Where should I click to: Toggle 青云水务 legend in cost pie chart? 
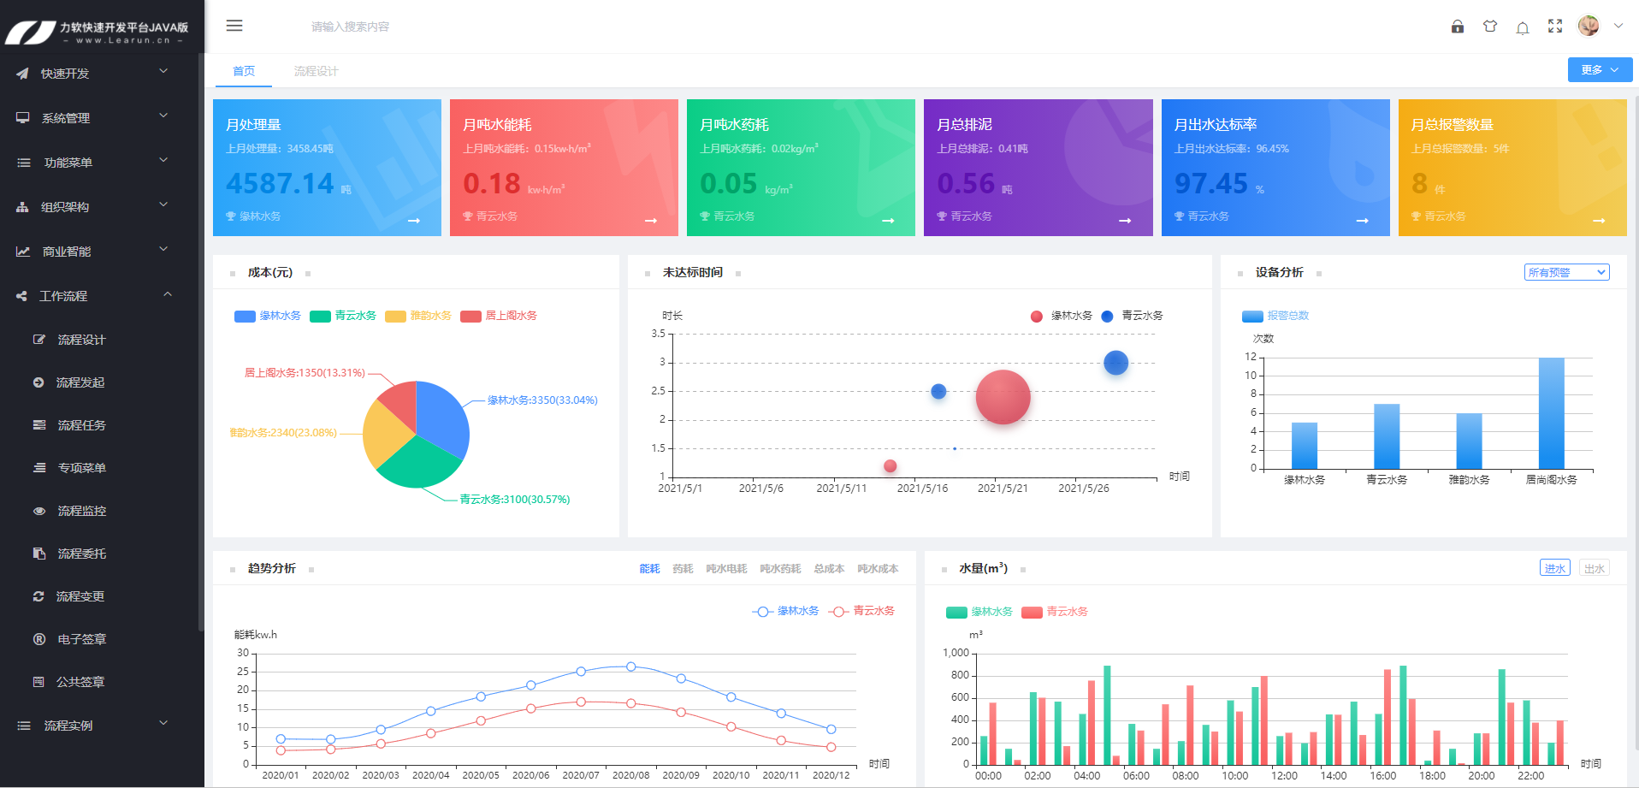[343, 316]
